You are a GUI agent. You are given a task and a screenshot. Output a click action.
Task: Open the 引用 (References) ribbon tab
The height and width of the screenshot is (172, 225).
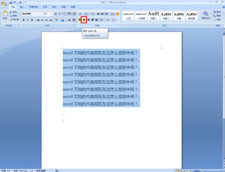pyautogui.click(x=45, y=7)
